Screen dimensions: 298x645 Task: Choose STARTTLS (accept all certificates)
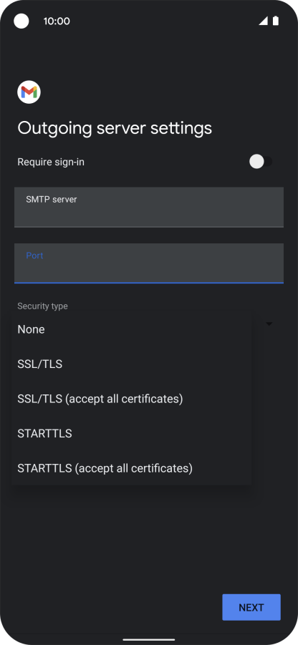pos(132,467)
